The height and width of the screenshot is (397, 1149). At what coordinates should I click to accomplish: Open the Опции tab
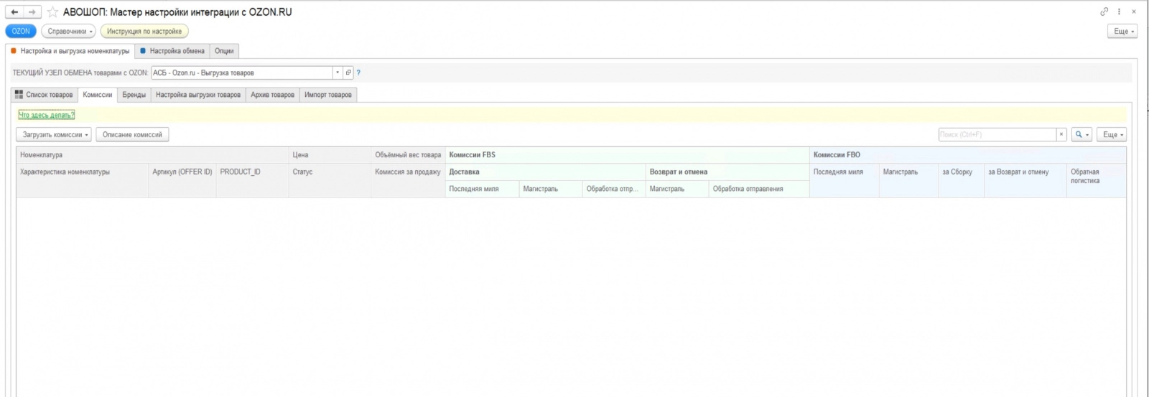pyautogui.click(x=224, y=51)
